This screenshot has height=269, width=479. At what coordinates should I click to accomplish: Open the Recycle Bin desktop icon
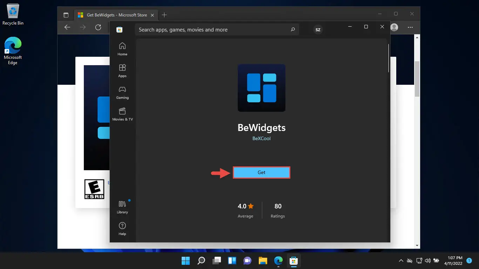click(13, 15)
